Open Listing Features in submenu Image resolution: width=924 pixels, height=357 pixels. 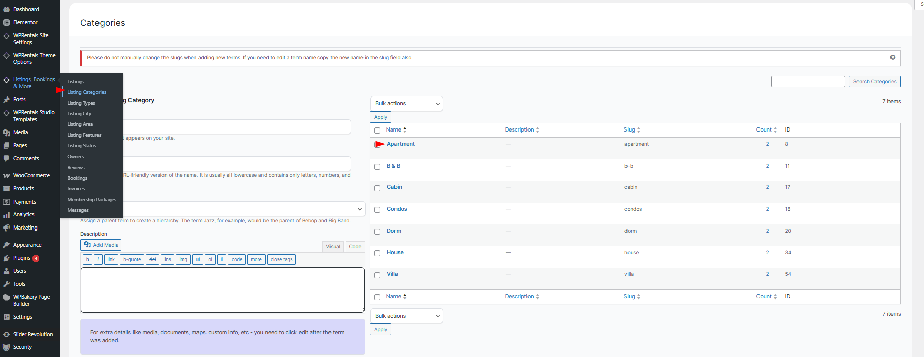[84, 135]
